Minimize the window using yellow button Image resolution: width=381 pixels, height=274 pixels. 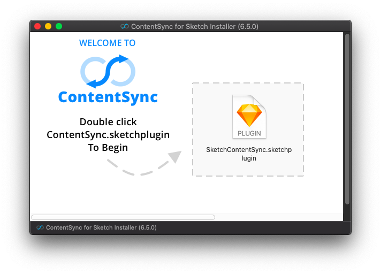point(48,26)
